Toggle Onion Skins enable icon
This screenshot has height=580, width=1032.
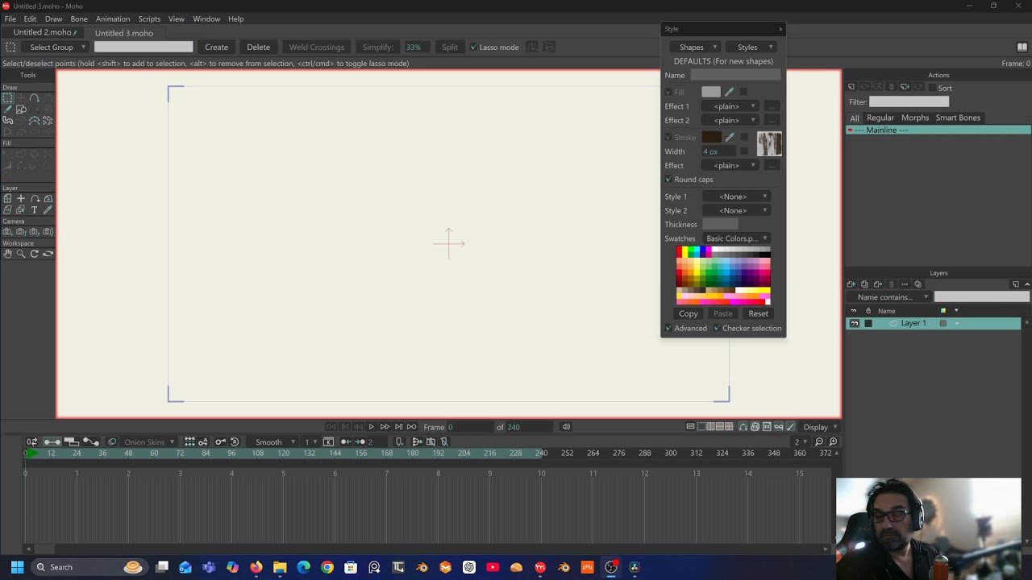pyautogui.click(x=112, y=441)
